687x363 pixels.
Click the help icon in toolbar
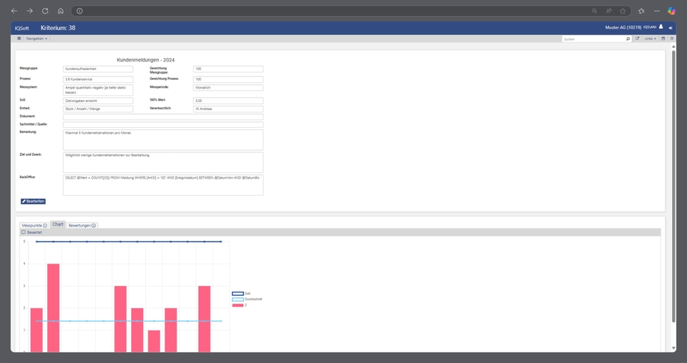[671, 39]
